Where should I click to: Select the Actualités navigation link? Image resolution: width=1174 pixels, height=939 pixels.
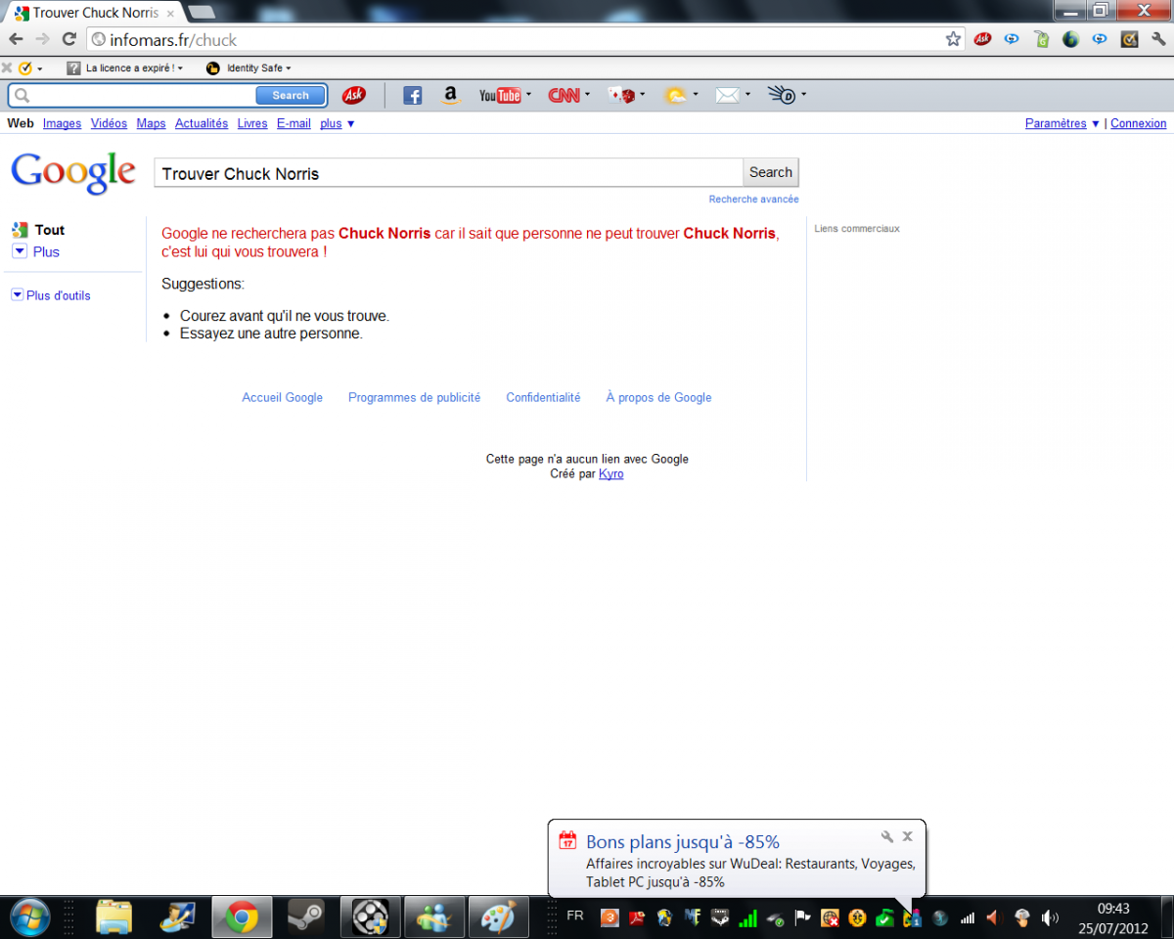pyautogui.click(x=202, y=123)
